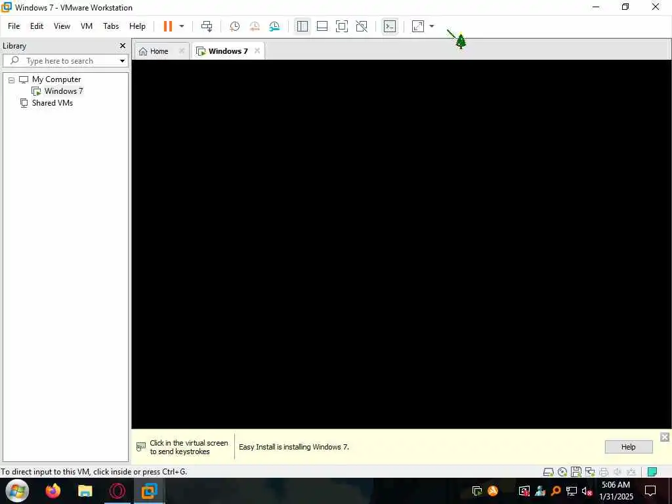Click the USB device status icon
The image size is (672, 504).
coord(631,472)
